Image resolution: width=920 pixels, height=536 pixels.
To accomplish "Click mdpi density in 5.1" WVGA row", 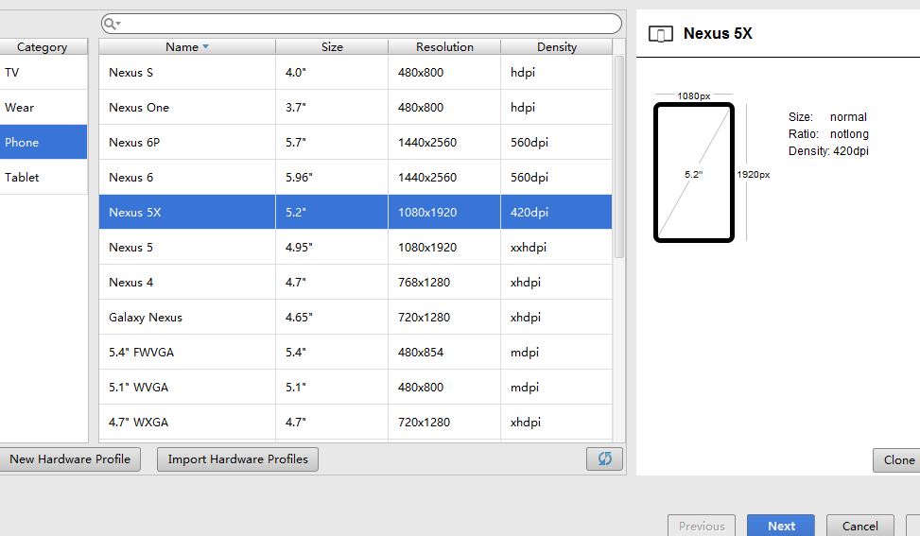I will [556, 387].
